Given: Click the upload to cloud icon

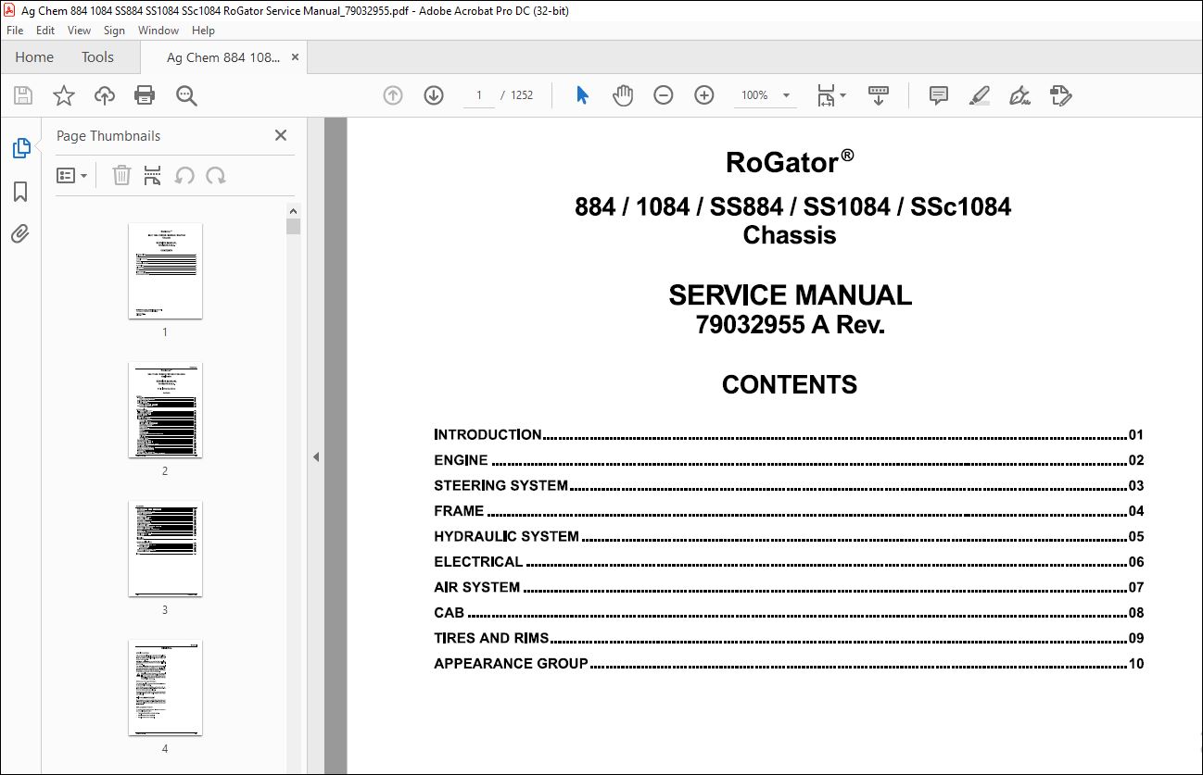Looking at the screenshot, I should 105,95.
